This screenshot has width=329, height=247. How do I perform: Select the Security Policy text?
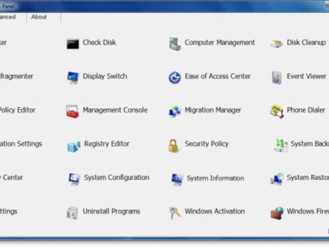207,144
